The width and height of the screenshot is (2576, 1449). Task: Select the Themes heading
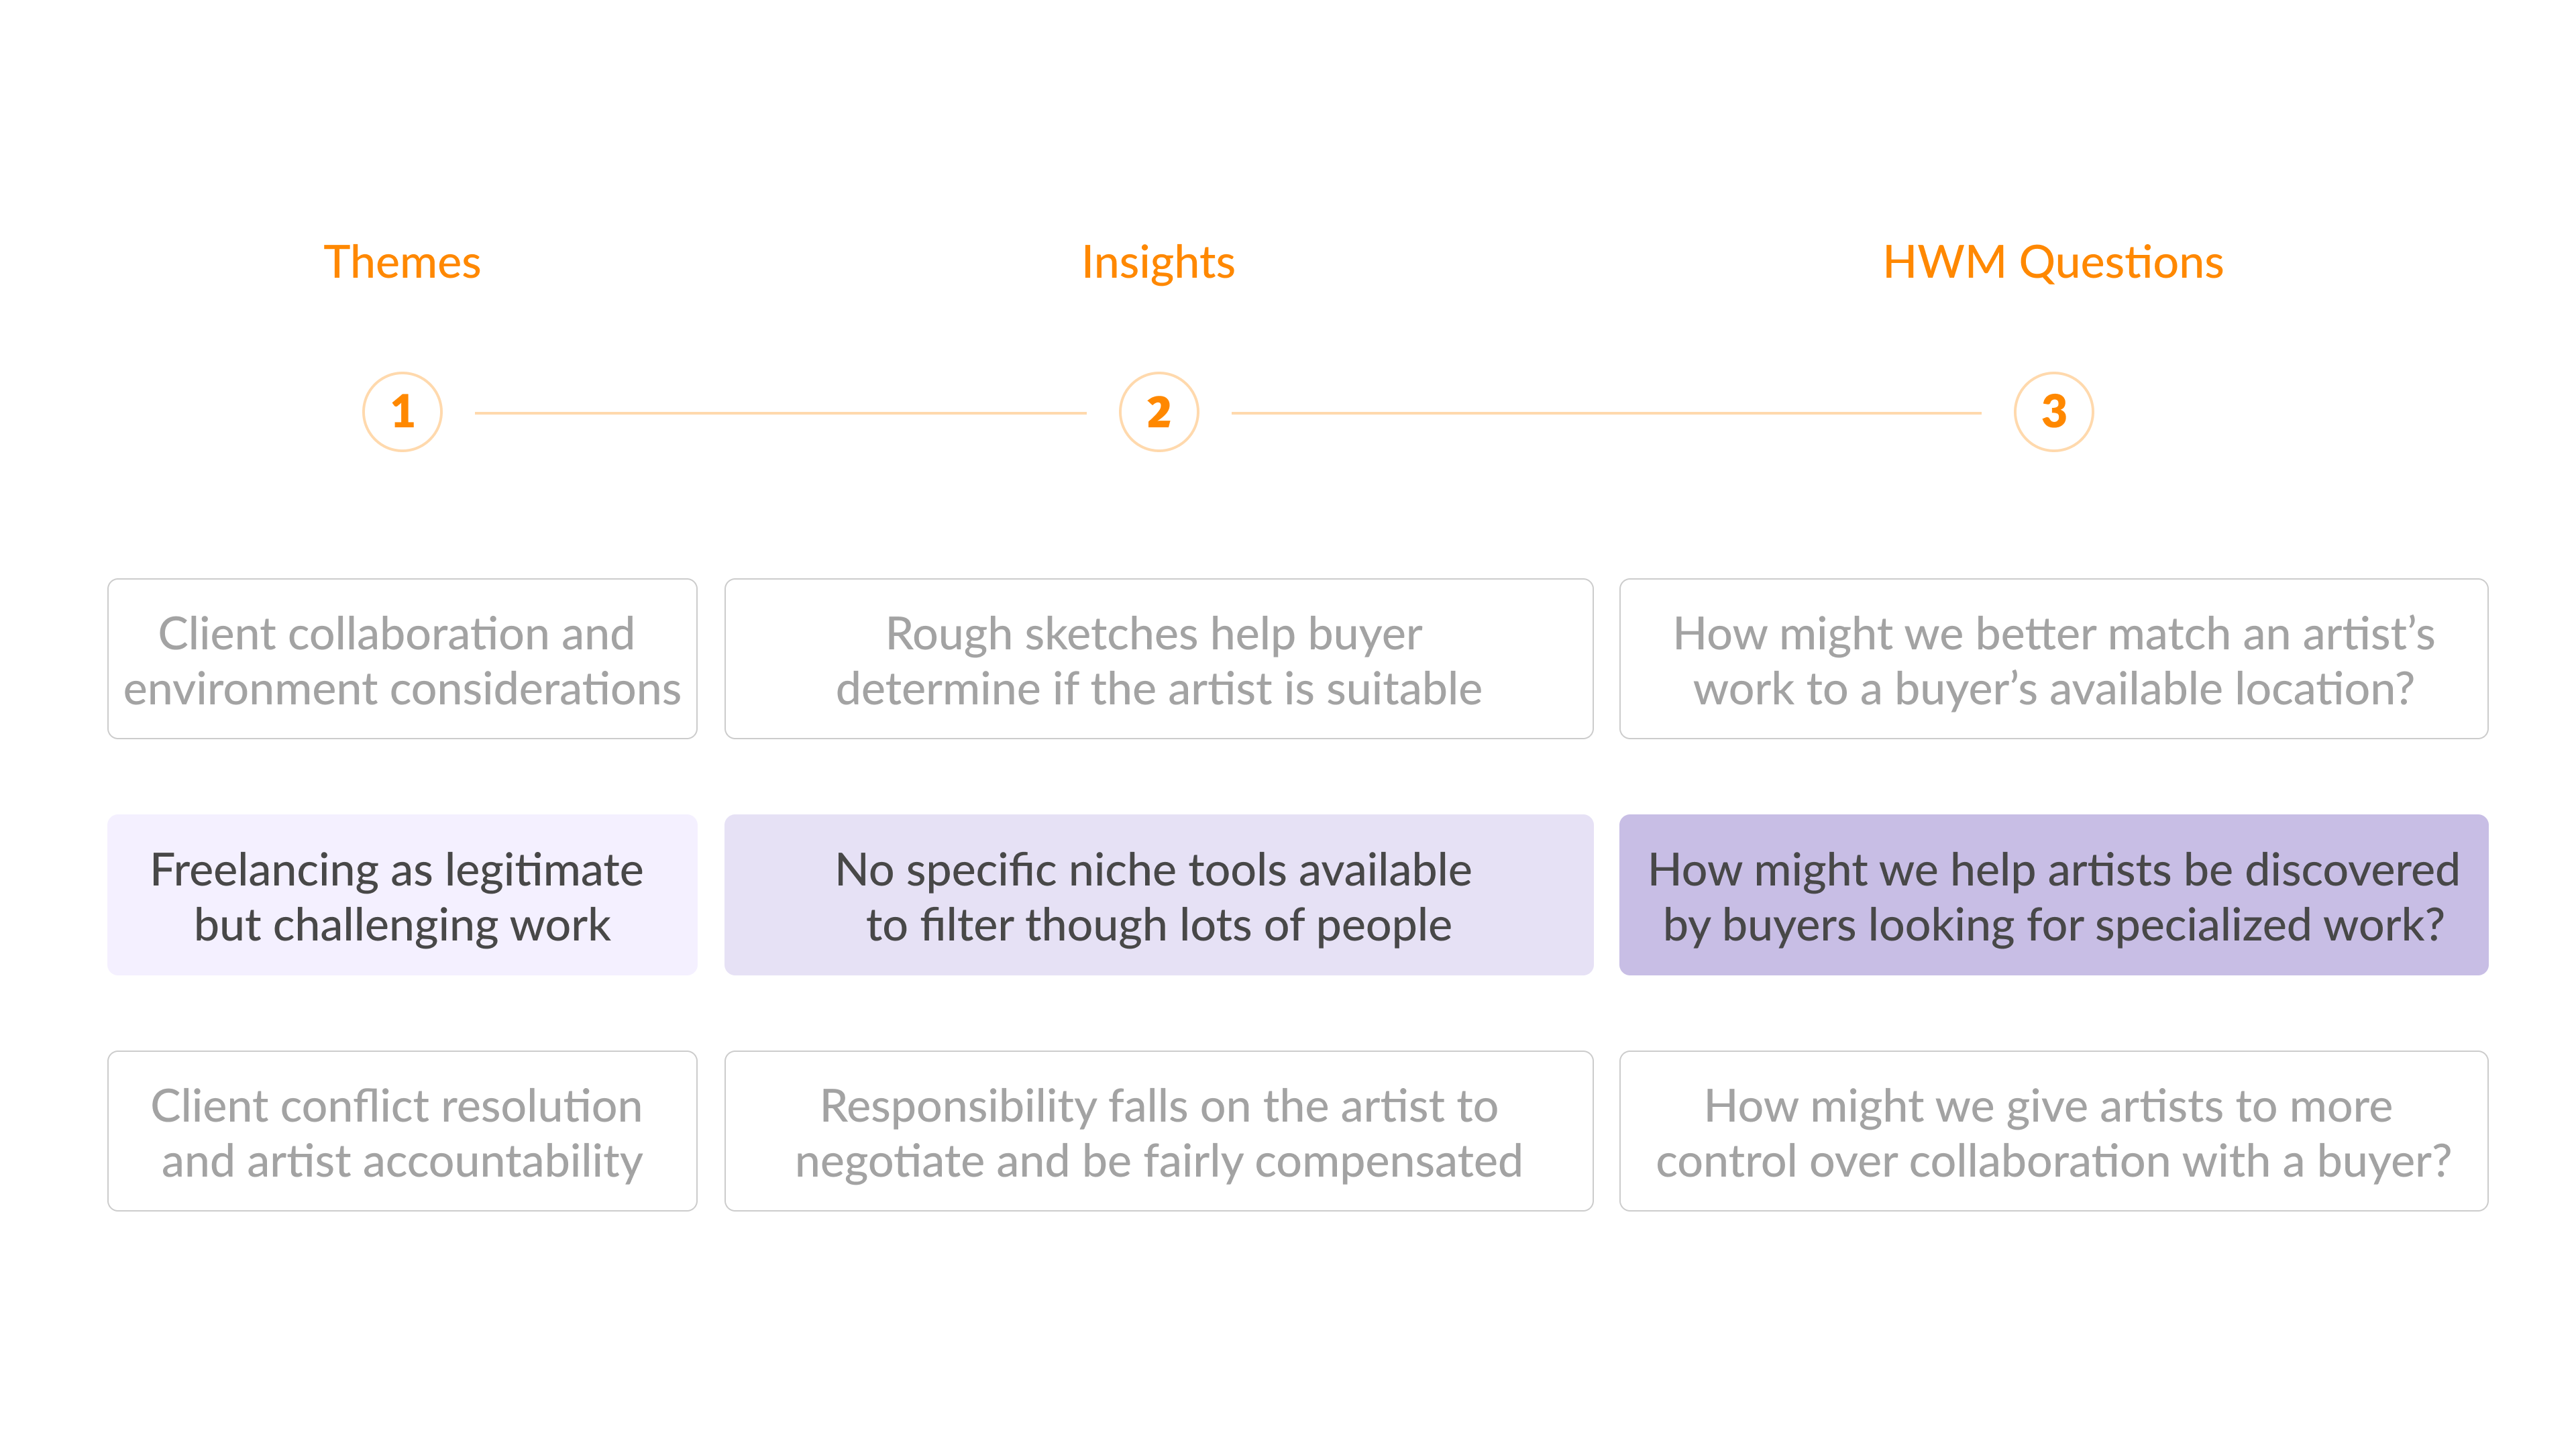(402, 263)
